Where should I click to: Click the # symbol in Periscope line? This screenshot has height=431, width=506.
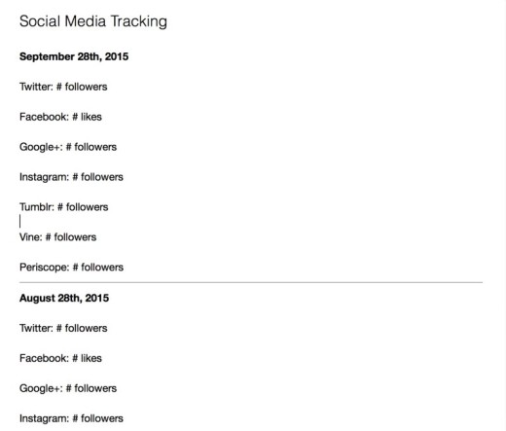click(76, 268)
